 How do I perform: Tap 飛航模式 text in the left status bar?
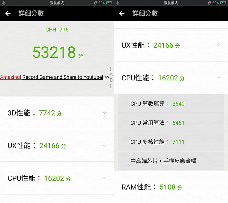(57, 3)
